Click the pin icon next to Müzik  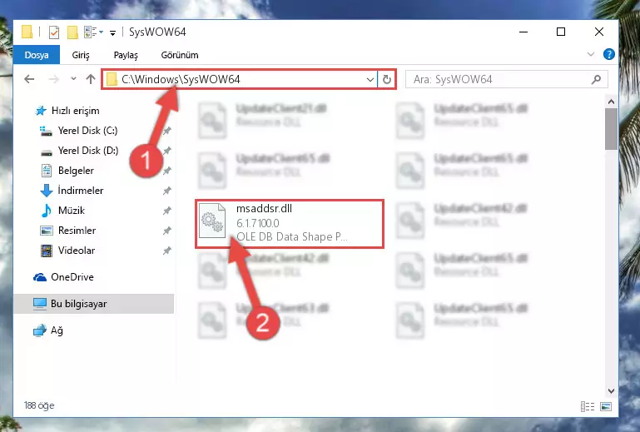167,211
